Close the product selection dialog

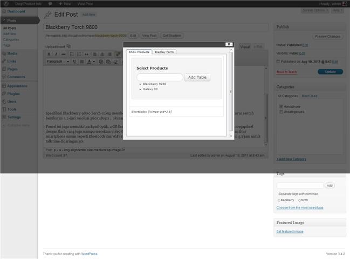coord(229,44)
